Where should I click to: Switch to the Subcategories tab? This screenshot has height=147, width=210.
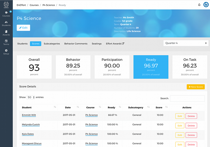click(52, 44)
